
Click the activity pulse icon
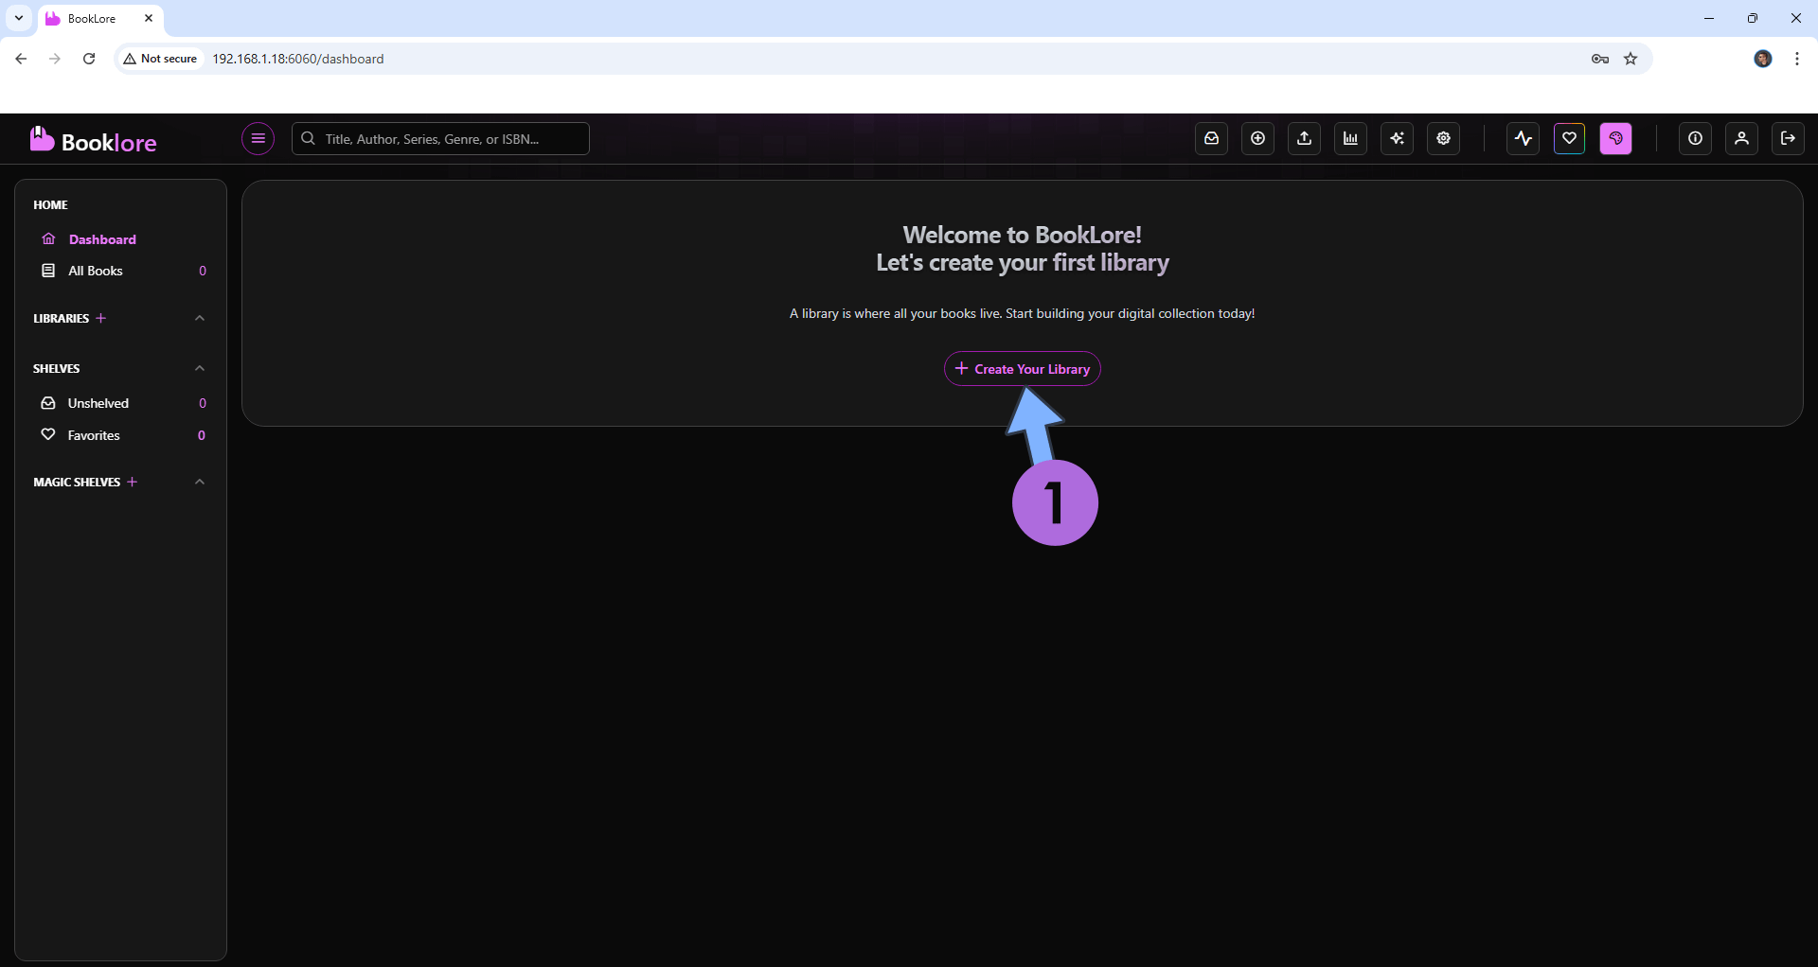pyautogui.click(x=1523, y=138)
